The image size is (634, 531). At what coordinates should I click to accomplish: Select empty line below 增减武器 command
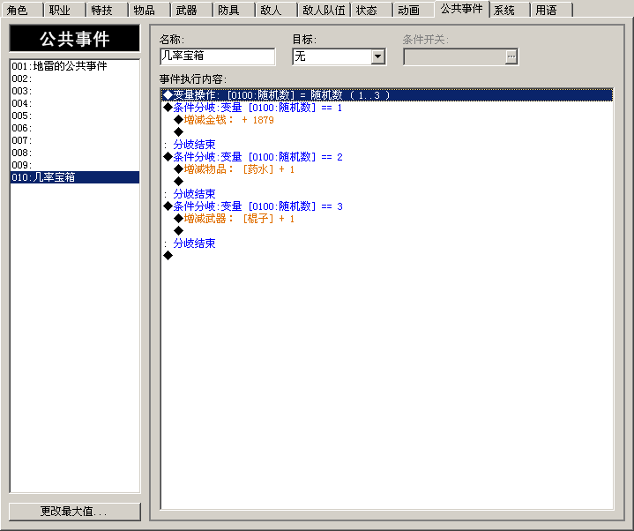(x=387, y=231)
